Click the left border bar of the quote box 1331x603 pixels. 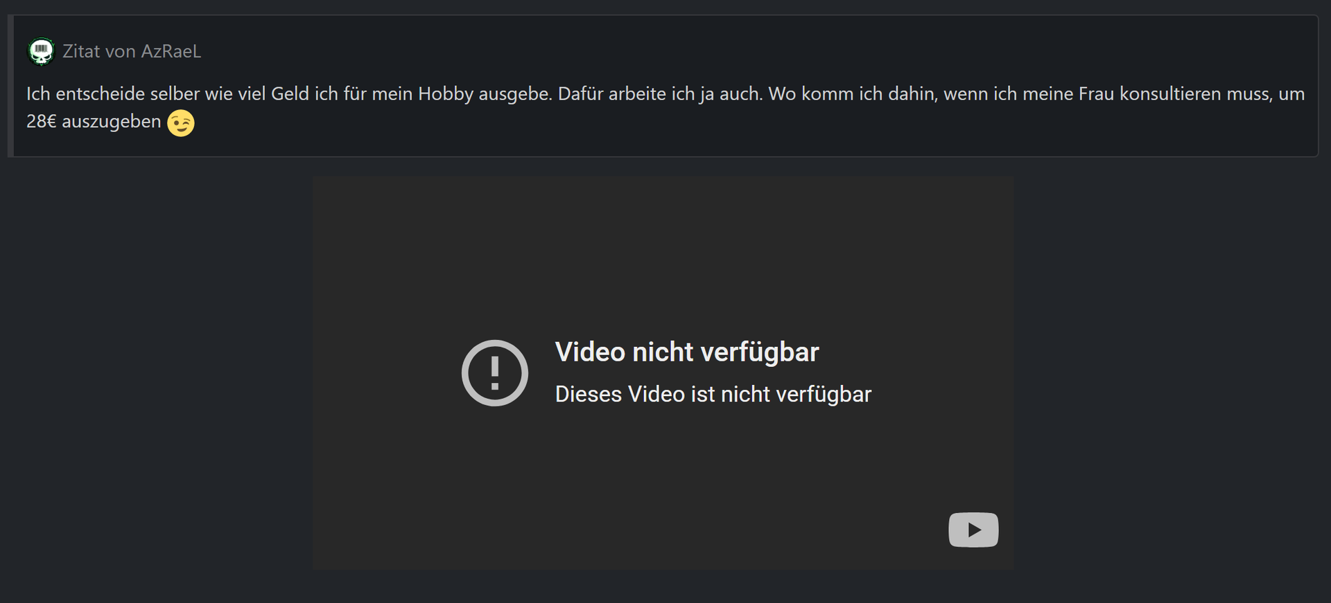point(10,86)
